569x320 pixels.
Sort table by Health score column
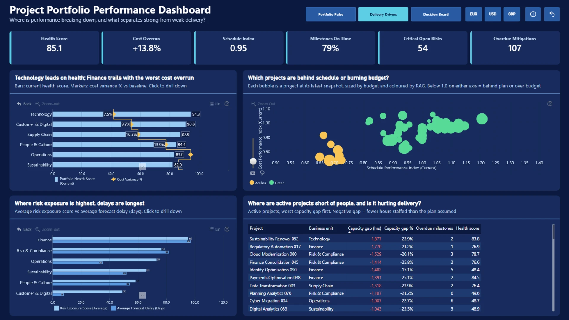(468, 228)
